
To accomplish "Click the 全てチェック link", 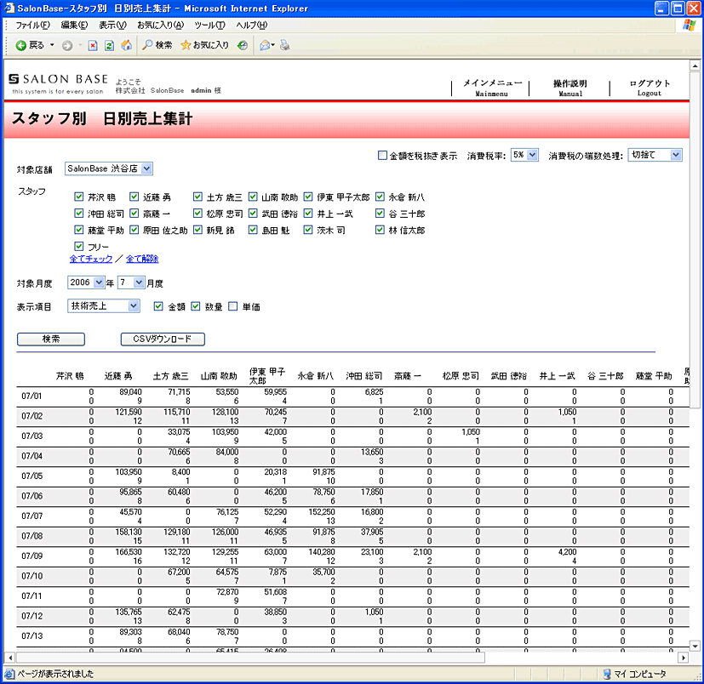I will pyautogui.click(x=91, y=259).
